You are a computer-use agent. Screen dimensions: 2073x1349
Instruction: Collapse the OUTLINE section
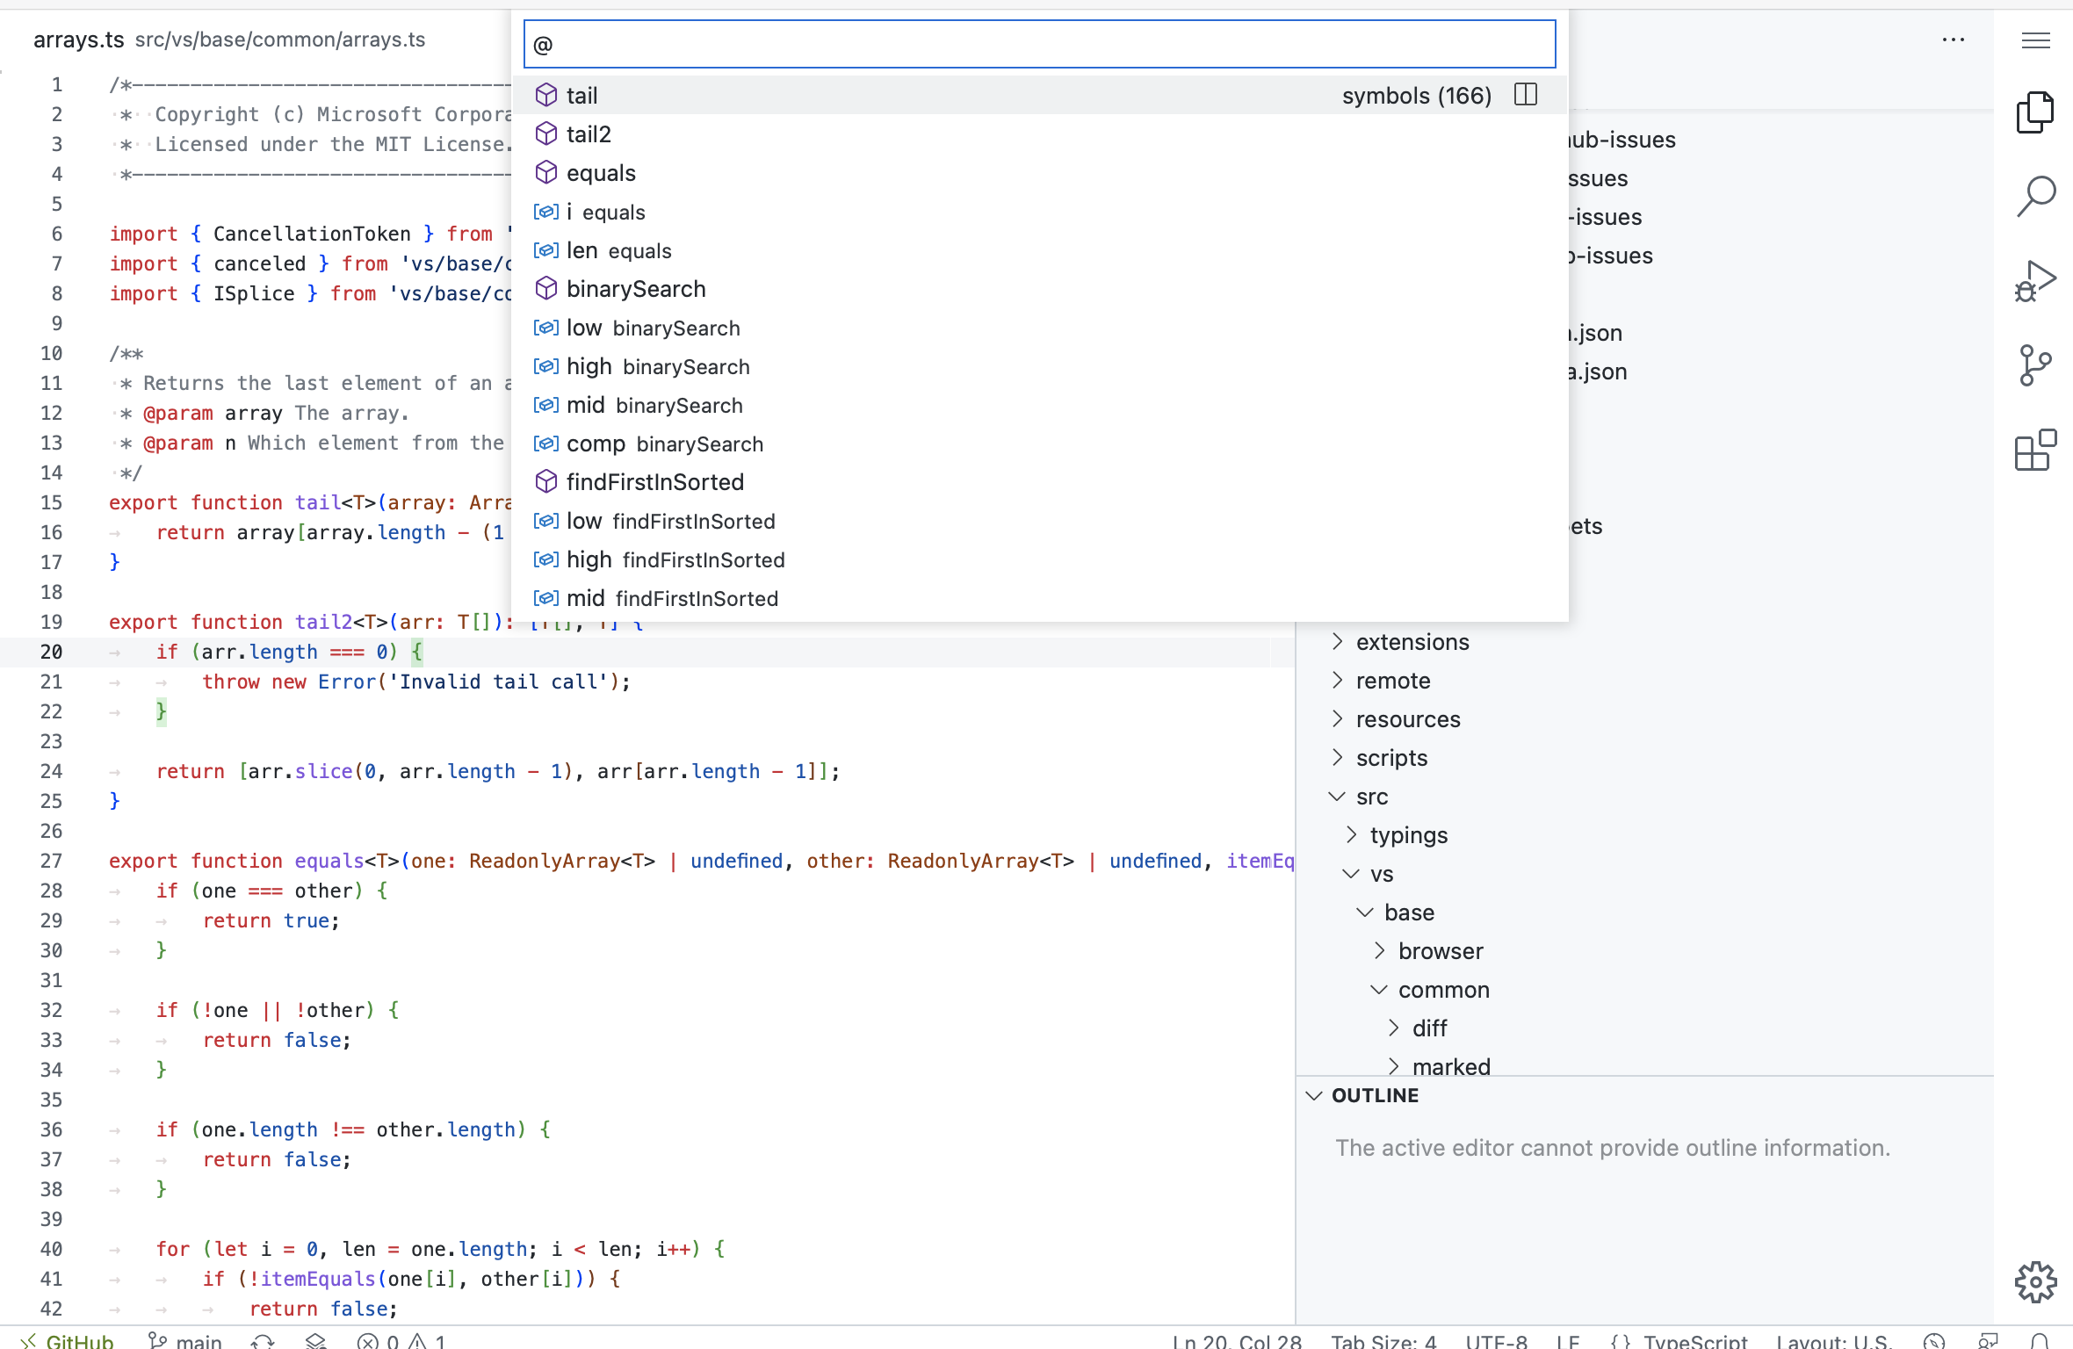[1375, 1095]
